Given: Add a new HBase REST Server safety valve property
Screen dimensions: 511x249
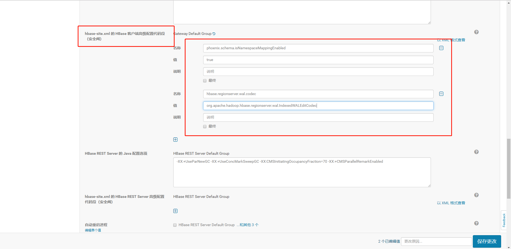Looking at the screenshot, I should pos(175,211).
